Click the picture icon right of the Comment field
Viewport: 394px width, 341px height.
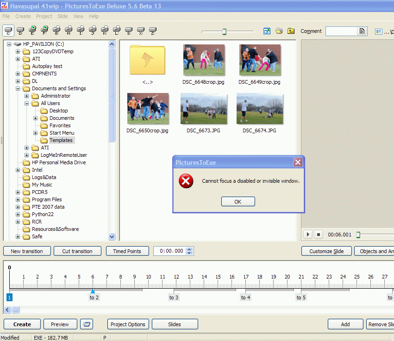tap(378, 31)
